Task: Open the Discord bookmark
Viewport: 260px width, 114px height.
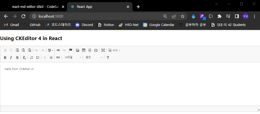Action: coord(84,25)
